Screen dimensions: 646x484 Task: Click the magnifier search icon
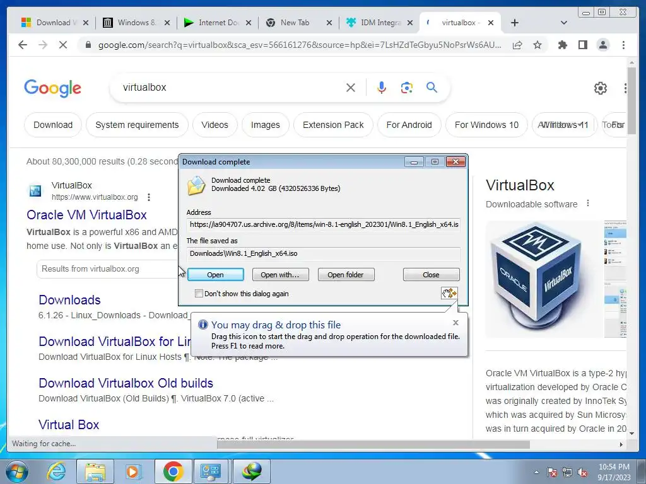click(432, 87)
